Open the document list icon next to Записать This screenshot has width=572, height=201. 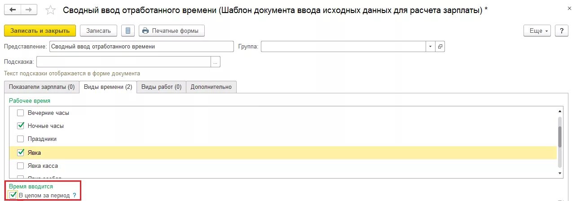click(x=128, y=31)
